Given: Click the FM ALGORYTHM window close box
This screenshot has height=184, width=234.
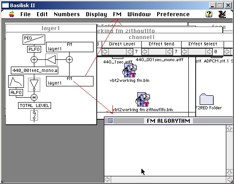Looking at the screenshot, I should coord(110,121).
